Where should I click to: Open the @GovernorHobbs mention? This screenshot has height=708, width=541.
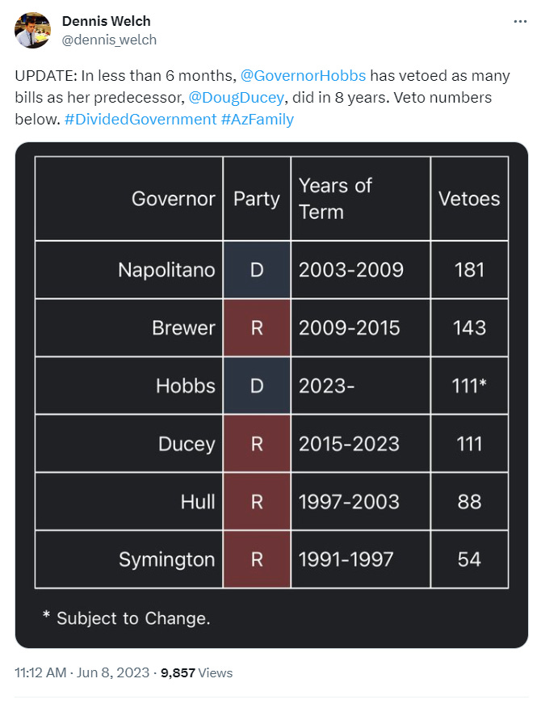tap(303, 75)
